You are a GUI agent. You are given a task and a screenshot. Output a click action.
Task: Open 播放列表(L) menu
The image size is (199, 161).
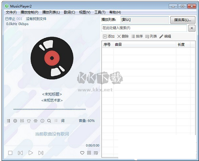51,12
